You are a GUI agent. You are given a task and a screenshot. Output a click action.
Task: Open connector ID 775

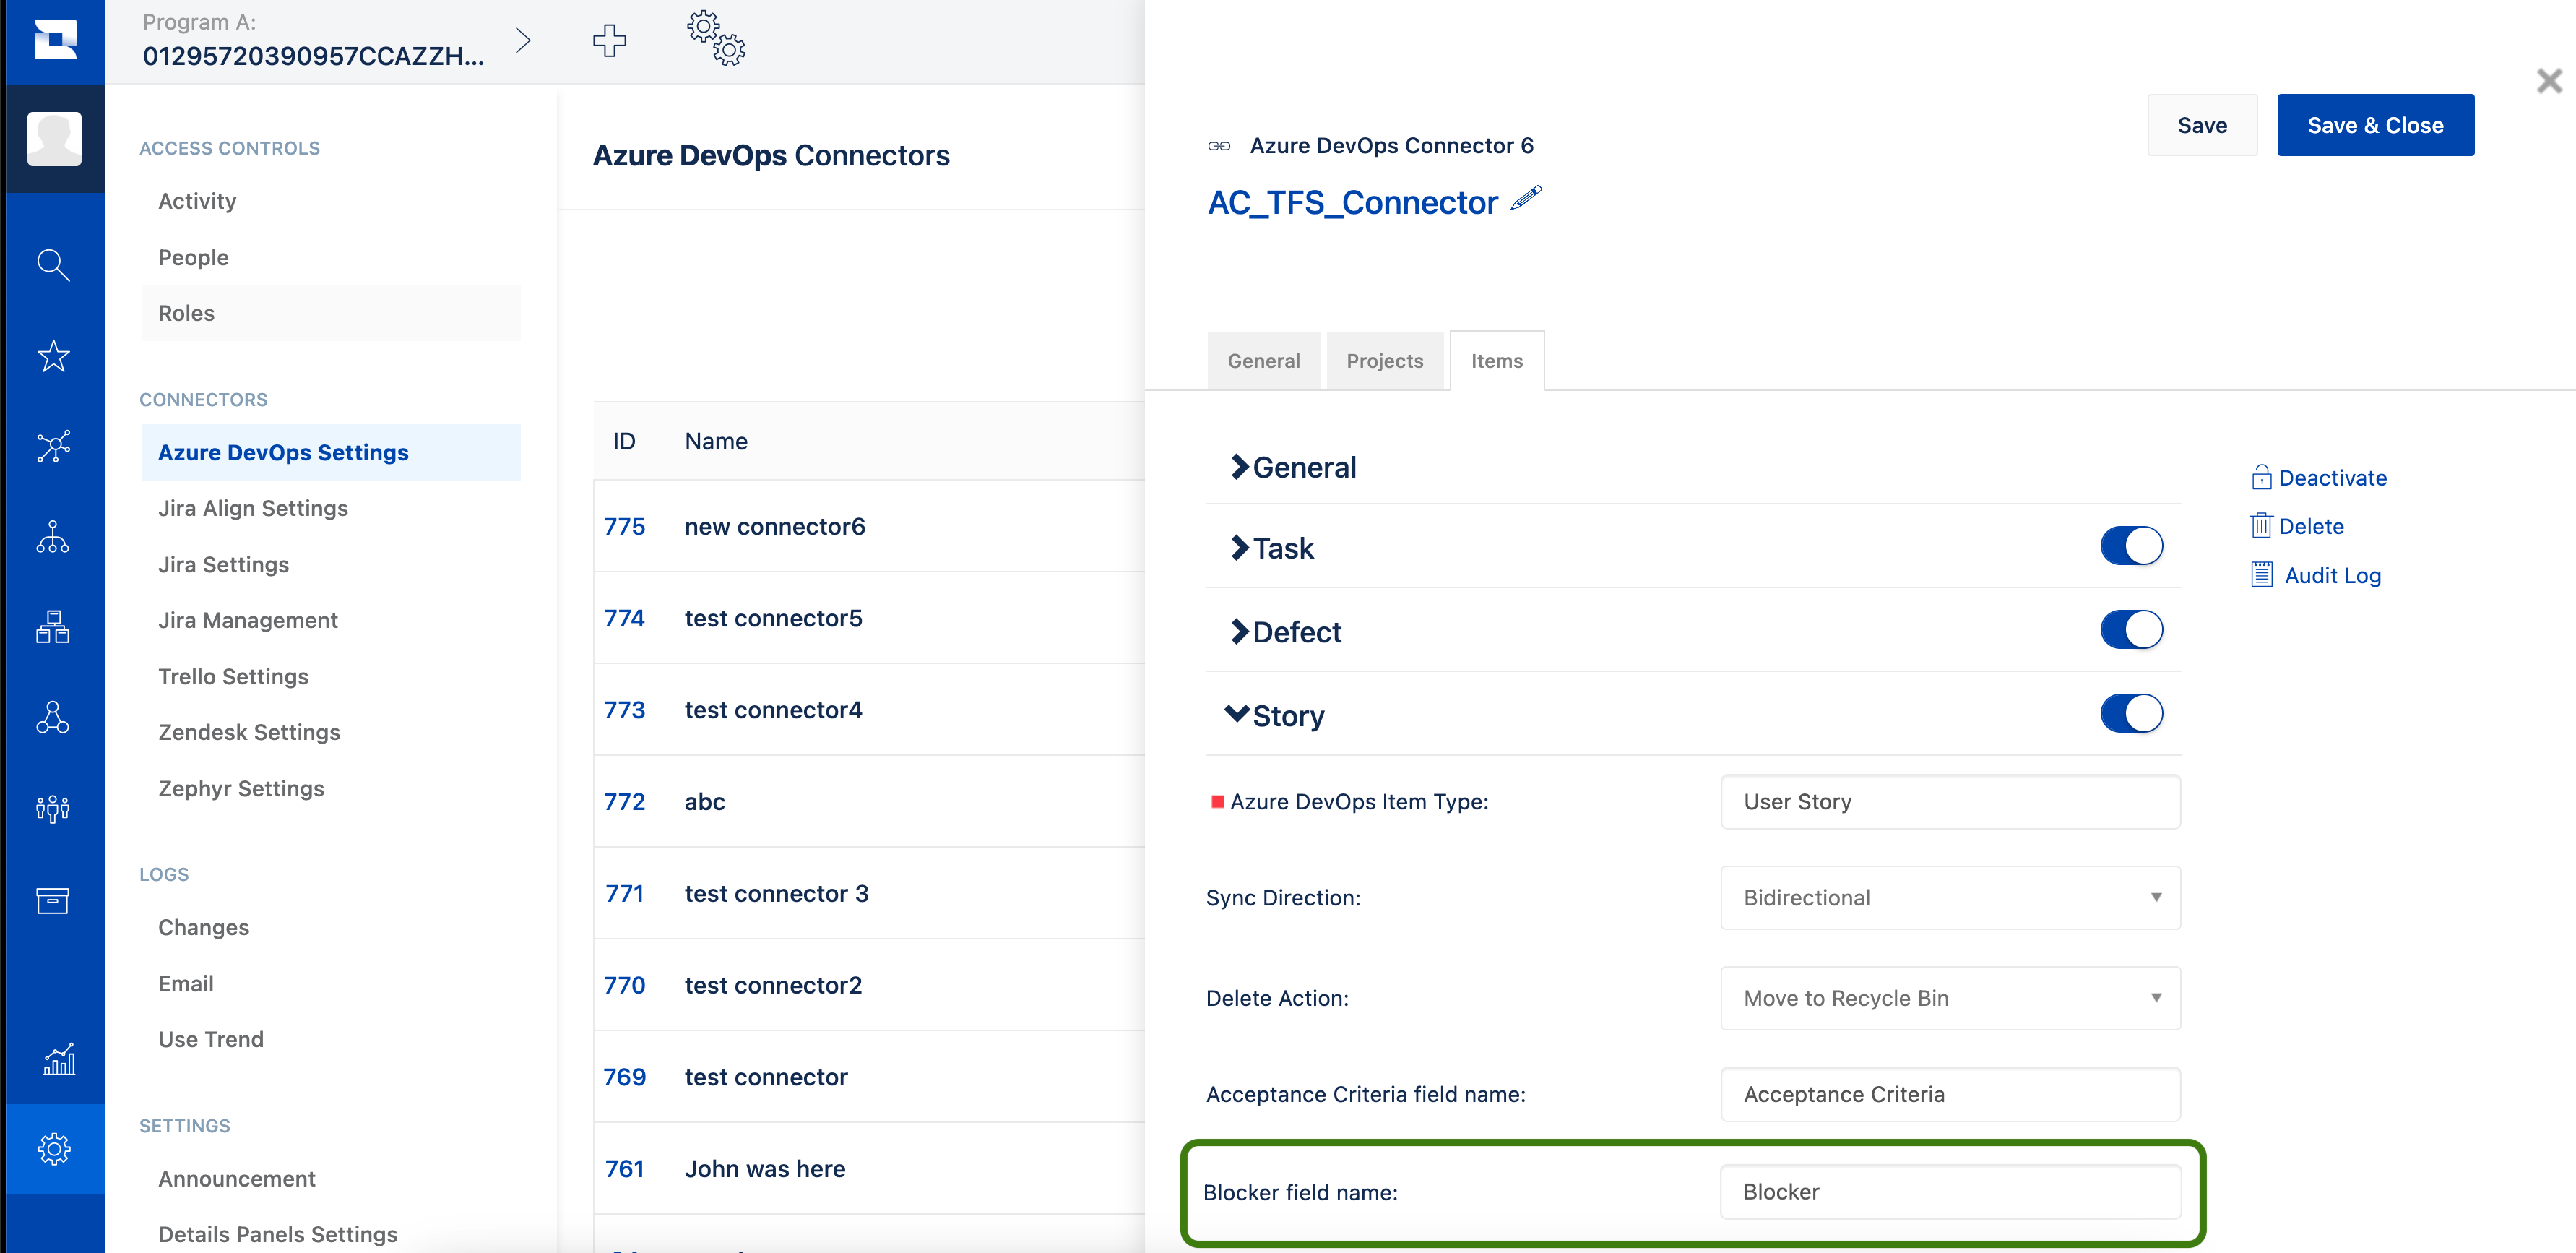(624, 526)
